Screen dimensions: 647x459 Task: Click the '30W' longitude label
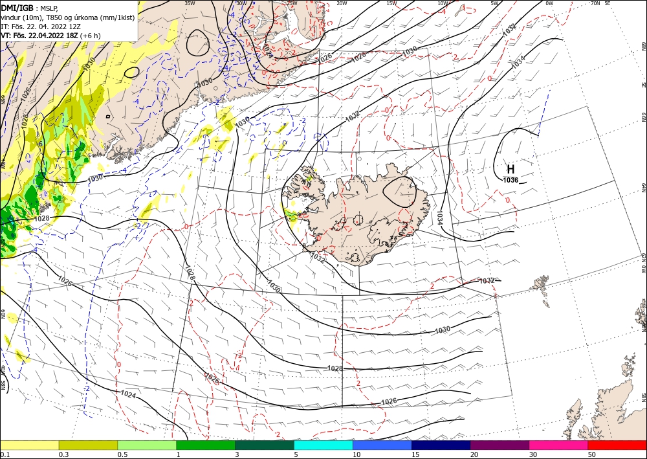(x=241, y=3)
